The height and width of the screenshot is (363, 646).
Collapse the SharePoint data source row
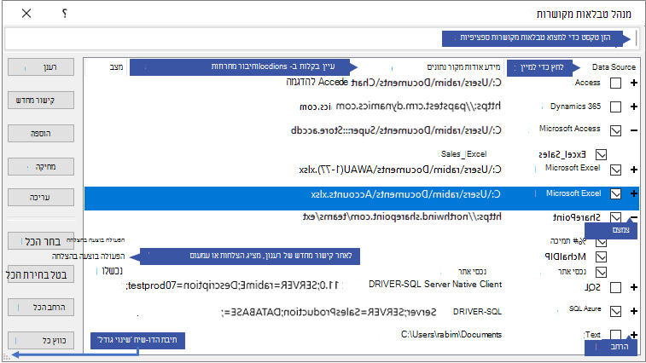tap(634, 217)
